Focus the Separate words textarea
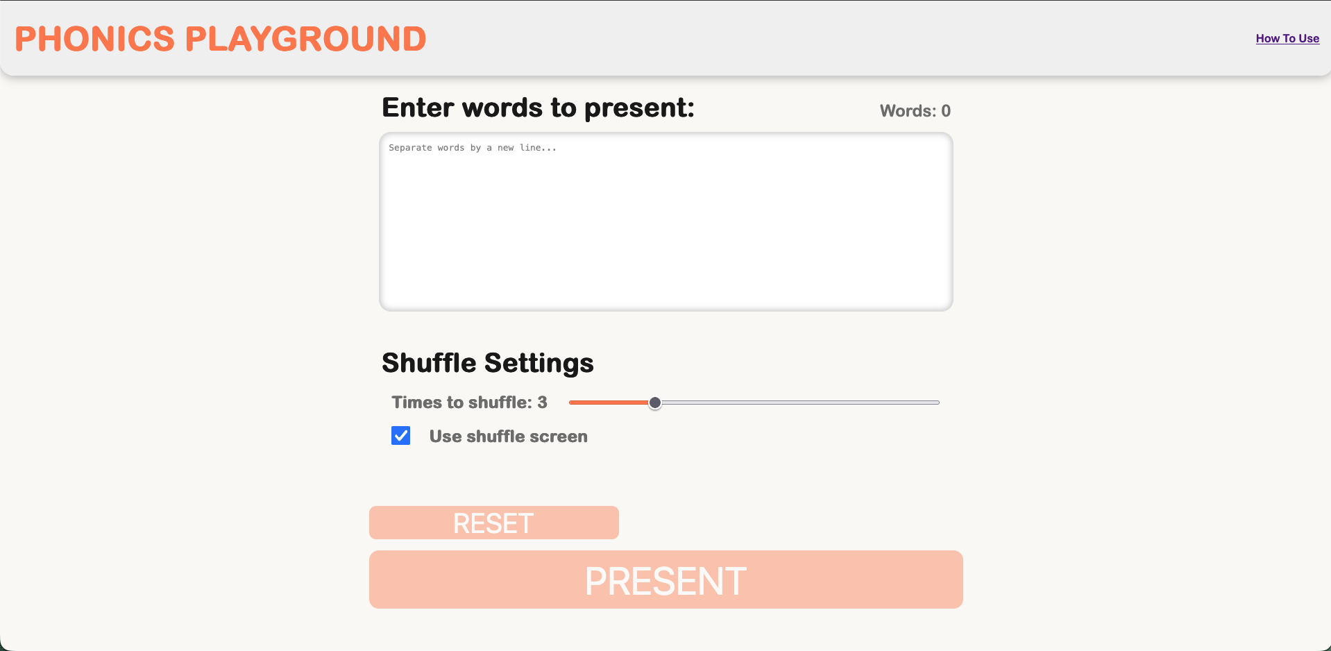1331x651 pixels. click(665, 222)
